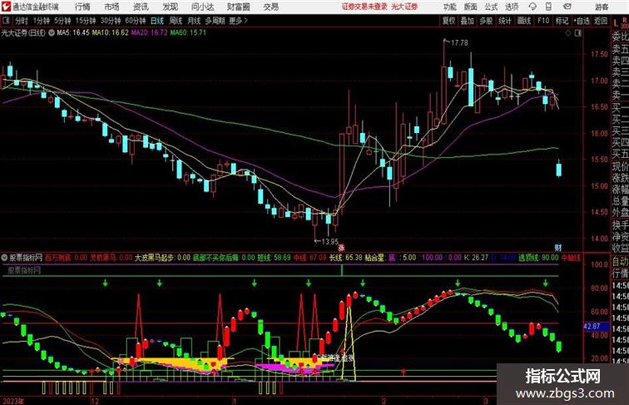Click the 复权 price adjustment button
Screen dimensions: 629x405
click(x=449, y=21)
